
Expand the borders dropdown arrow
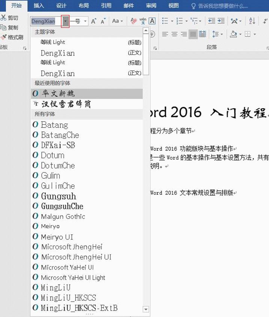pyautogui.click(x=255, y=34)
